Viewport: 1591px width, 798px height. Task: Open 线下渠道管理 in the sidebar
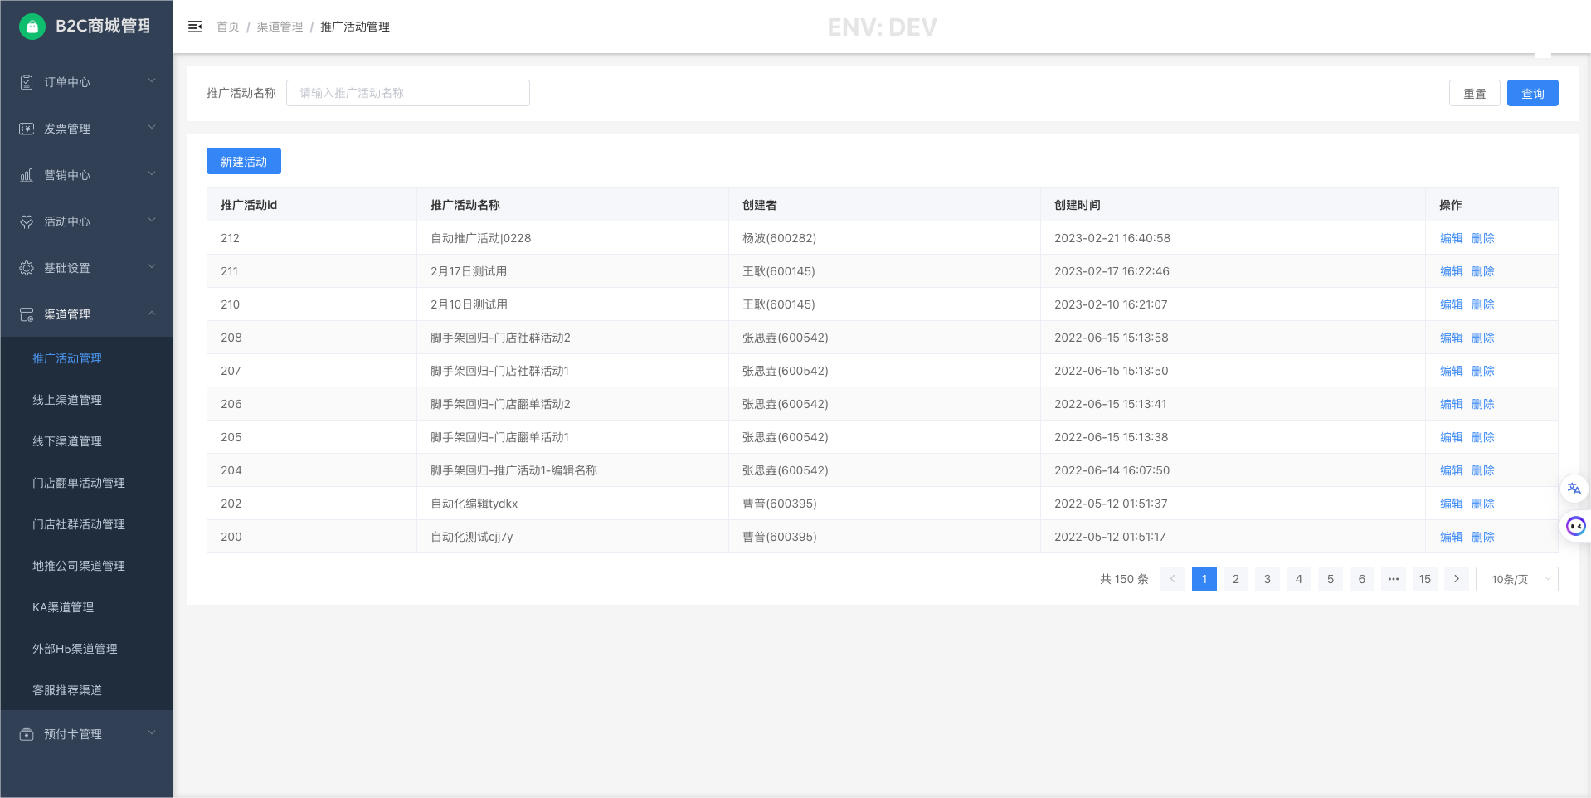tap(67, 441)
